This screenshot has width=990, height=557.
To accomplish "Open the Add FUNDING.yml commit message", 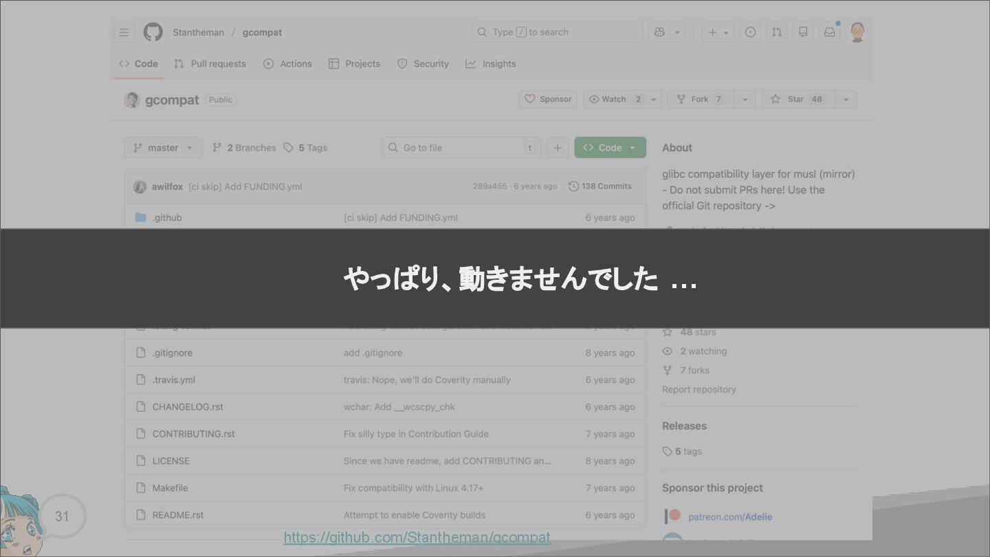I will click(x=245, y=186).
